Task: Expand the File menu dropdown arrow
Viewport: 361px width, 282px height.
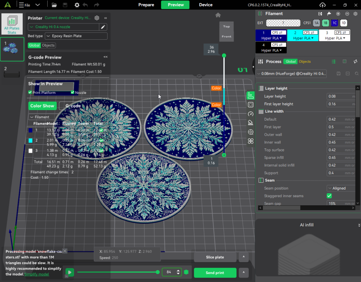Action: [38, 5]
